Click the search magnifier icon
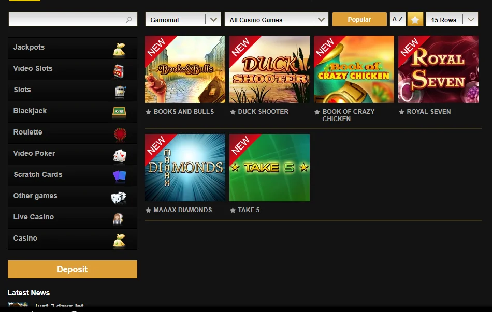492x312 pixels. 129,20
